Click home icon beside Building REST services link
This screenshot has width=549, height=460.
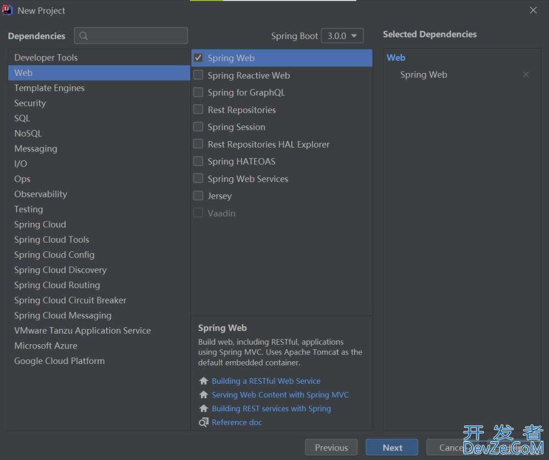(x=204, y=408)
